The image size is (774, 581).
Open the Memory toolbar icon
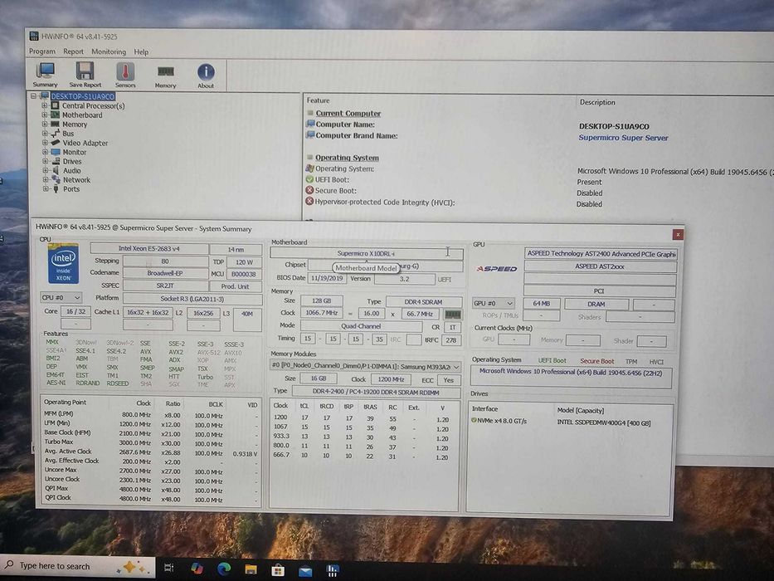tap(165, 76)
